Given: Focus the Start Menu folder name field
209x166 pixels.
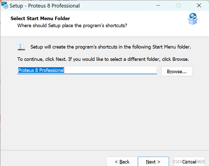Looking at the screenshot, I should click(x=87, y=70).
